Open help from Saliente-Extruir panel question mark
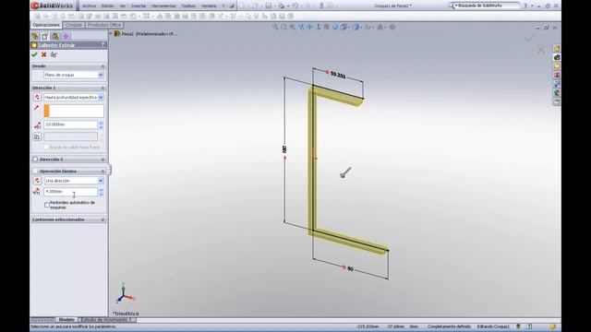The width and height of the screenshot is (591, 332). coord(103,45)
